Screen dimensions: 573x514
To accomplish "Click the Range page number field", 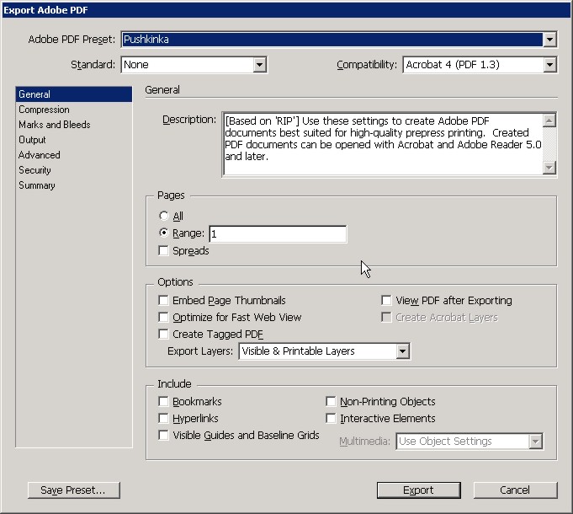I will point(278,234).
